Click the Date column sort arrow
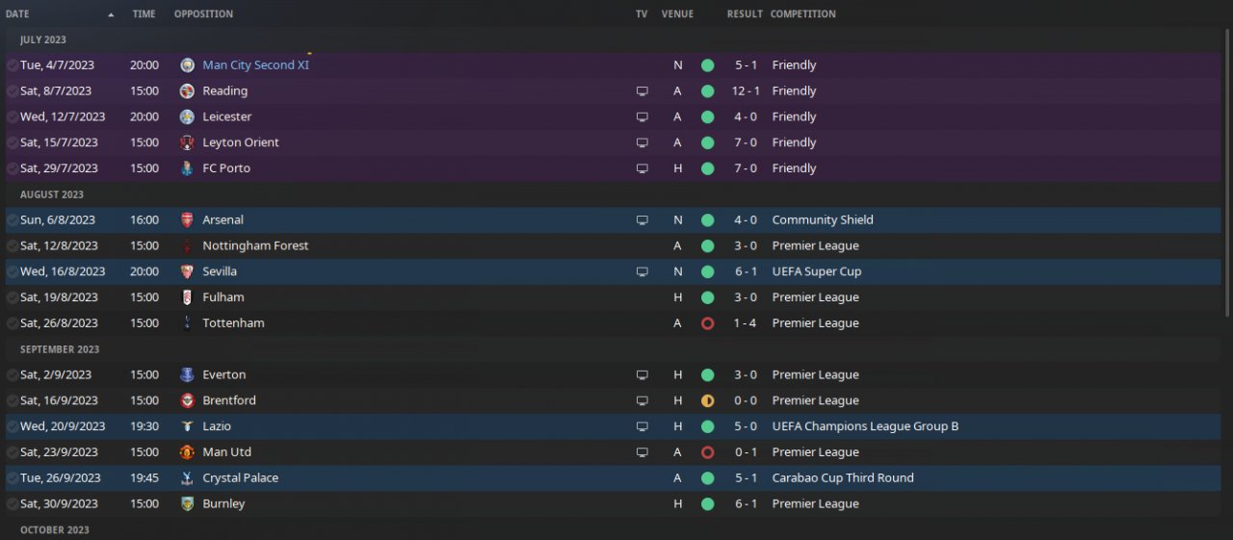This screenshot has height=540, width=1233. point(111,14)
